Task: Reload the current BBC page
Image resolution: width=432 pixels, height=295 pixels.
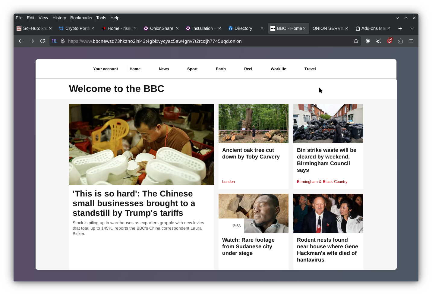Action: [43, 41]
